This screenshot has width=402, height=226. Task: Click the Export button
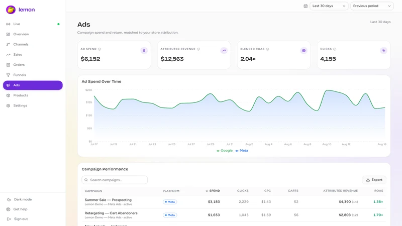[374, 180]
